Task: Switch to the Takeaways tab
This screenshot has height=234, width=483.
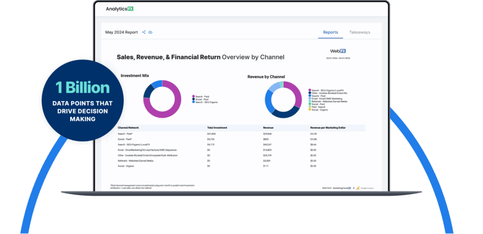Action: click(x=359, y=32)
